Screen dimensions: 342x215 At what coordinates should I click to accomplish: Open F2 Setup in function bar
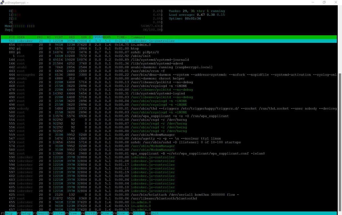coord(24,213)
